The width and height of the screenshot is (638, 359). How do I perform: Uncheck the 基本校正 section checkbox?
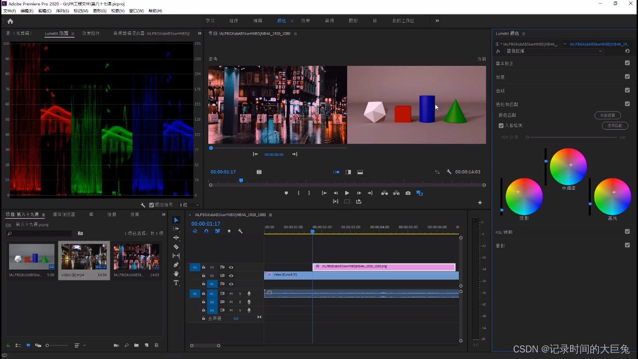tap(627, 63)
